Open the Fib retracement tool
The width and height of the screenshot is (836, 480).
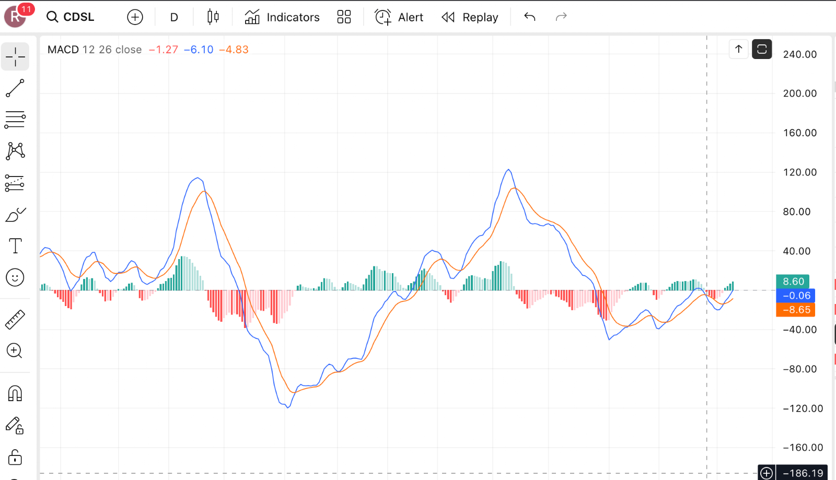(x=15, y=119)
